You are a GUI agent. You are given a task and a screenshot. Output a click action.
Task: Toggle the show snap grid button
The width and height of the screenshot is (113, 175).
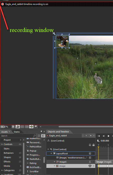pyautogui.click(x=22, y=127)
